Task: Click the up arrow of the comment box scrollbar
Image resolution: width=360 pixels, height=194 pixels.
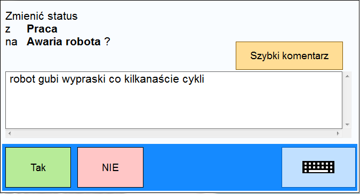Action: (x=347, y=76)
